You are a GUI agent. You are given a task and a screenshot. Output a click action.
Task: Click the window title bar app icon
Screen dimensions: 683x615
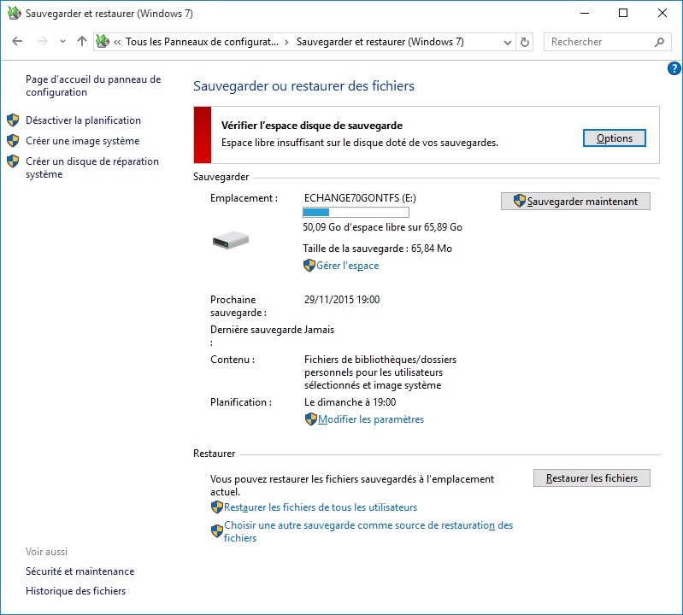tap(14, 13)
